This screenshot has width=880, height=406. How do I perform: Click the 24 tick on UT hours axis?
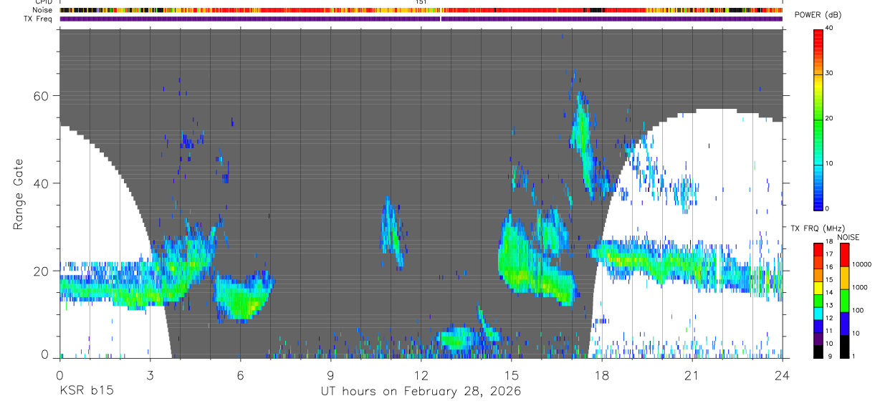click(783, 374)
